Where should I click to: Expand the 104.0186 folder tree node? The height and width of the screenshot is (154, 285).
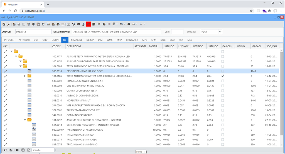point(25,76)
